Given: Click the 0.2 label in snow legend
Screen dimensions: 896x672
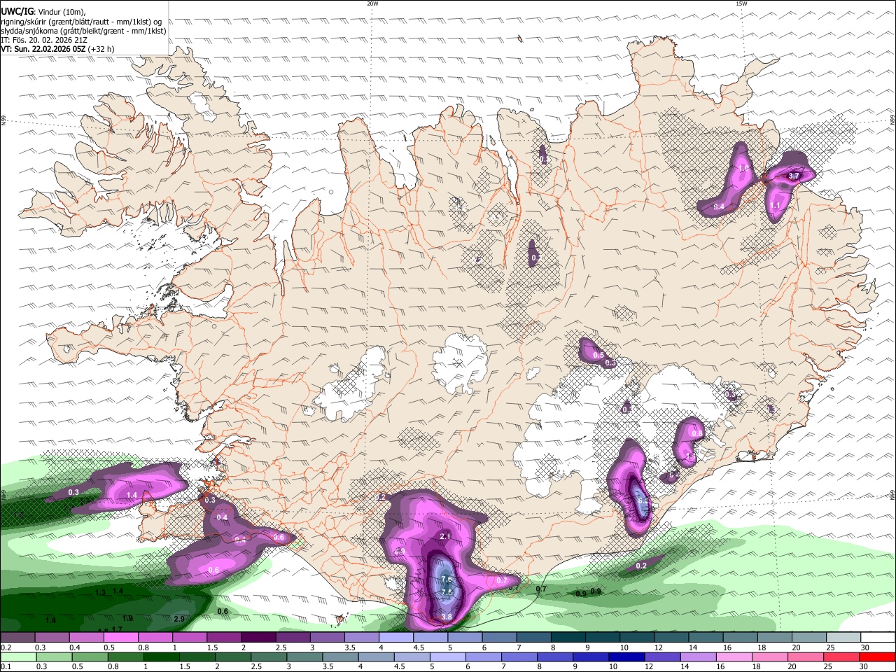Looking at the screenshot, I should [x=6, y=647].
